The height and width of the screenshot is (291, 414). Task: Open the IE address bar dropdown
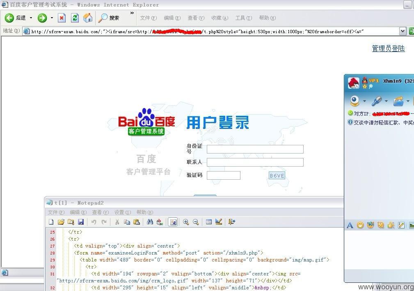pyautogui.click(x=403, y=31)
